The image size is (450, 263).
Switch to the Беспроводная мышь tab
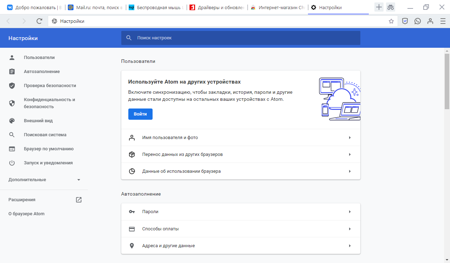156,7
